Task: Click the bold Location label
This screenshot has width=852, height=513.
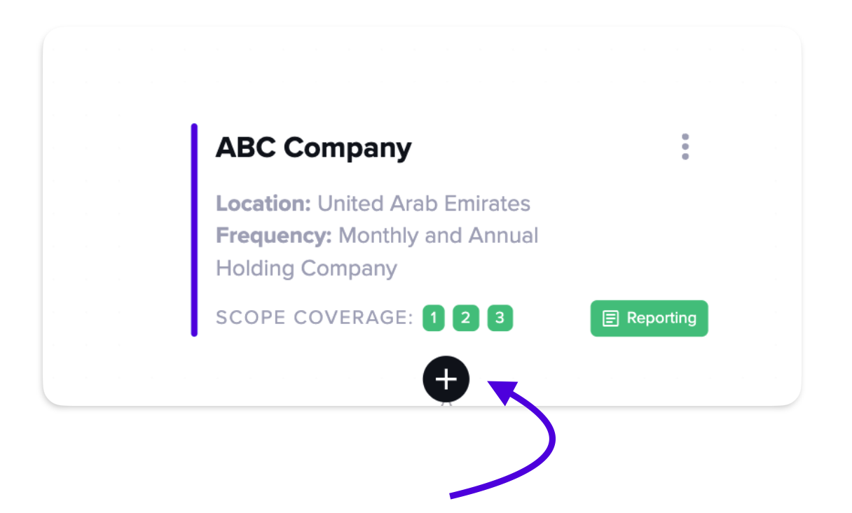Action: [x=263, y=204]
